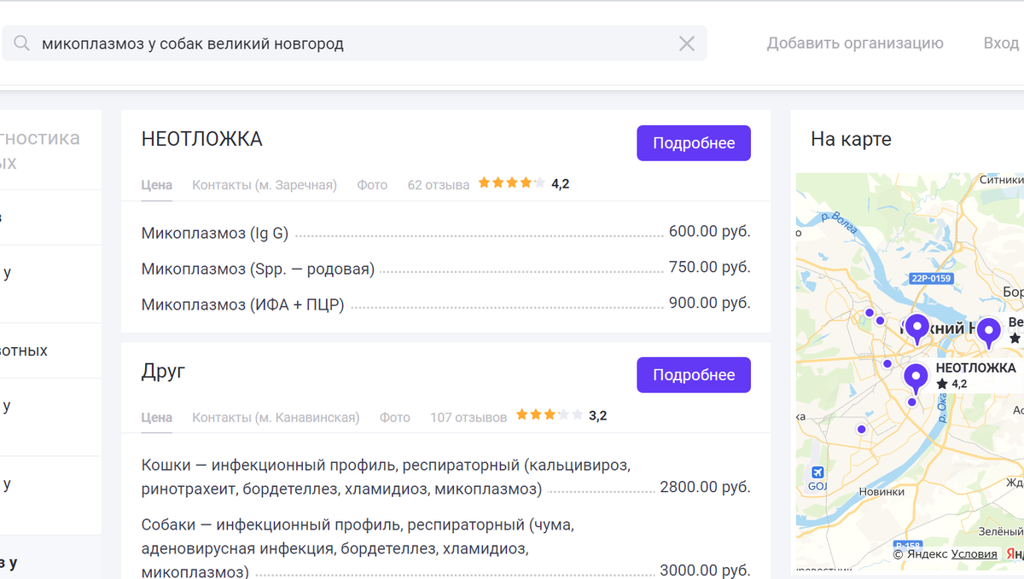The image size is (1024, 579).
Task: Select Кошки — инфекционный профиль row
Action: tap(446, 477)
